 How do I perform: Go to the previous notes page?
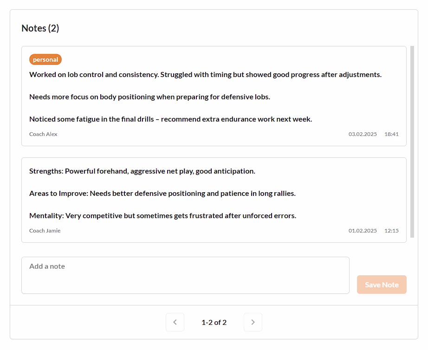click(x=175, y=322)
